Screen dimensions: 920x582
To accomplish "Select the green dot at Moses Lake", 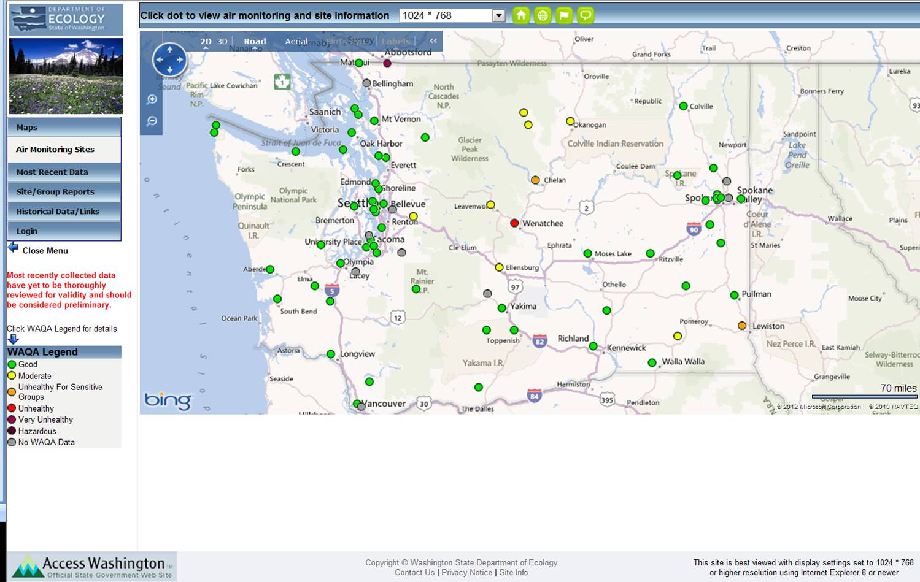I will tap(587, 253).
